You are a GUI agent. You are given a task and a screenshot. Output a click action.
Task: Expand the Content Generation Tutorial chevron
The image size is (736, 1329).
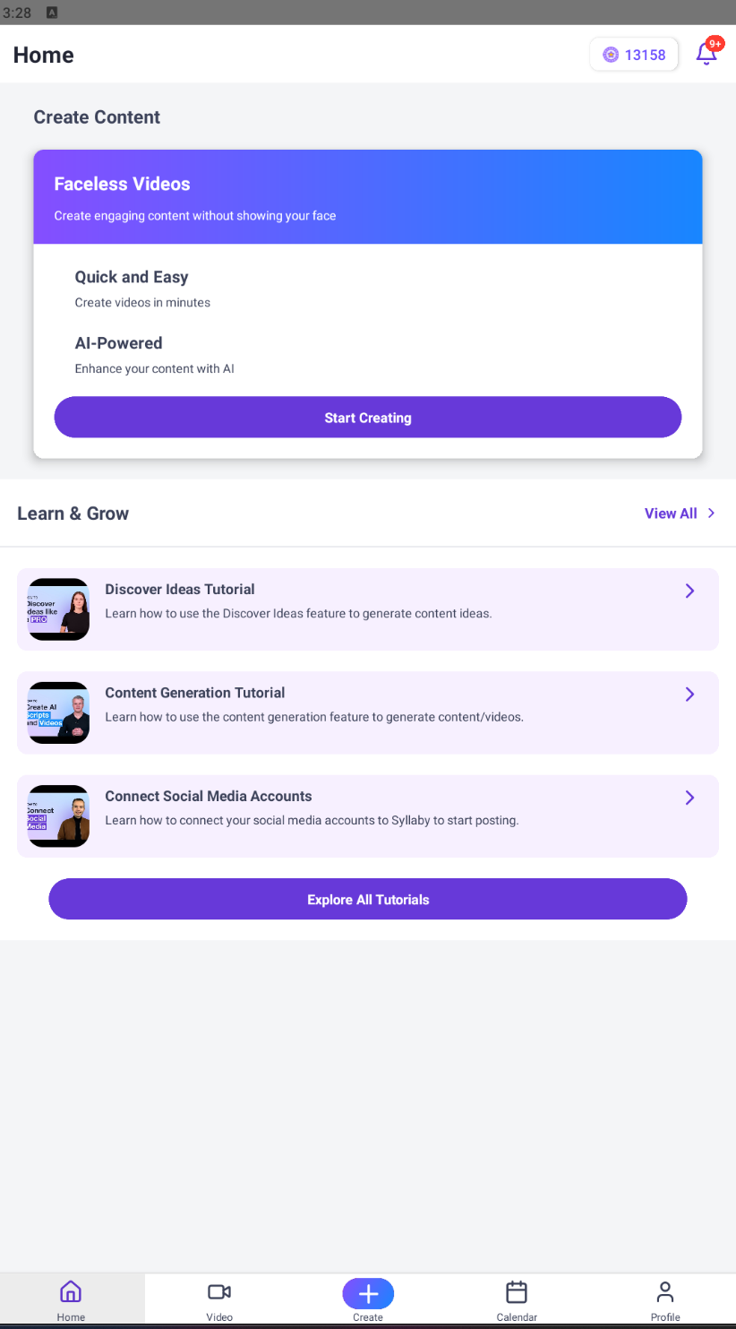[689, 694]
